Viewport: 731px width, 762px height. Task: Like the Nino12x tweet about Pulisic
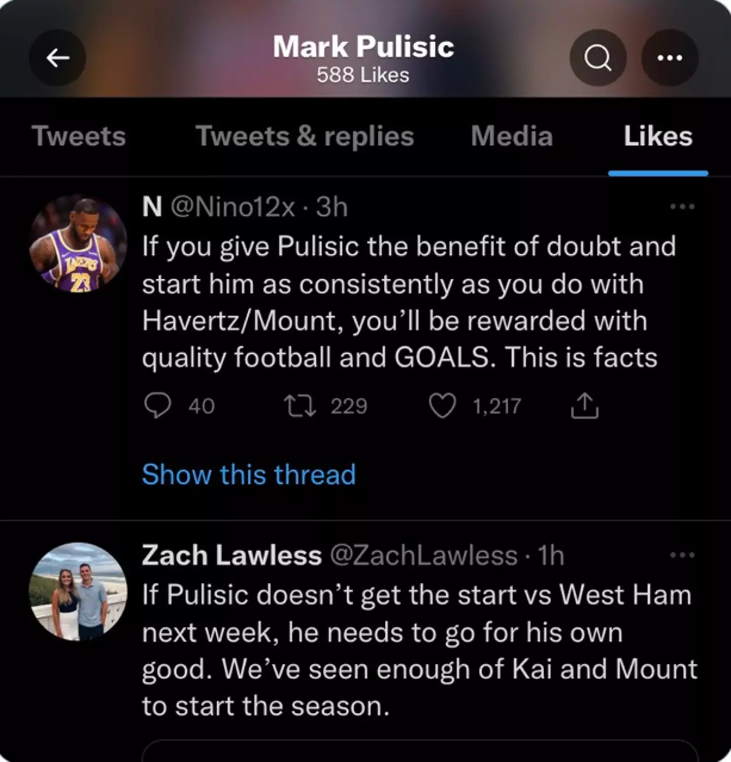coord(442,406)
